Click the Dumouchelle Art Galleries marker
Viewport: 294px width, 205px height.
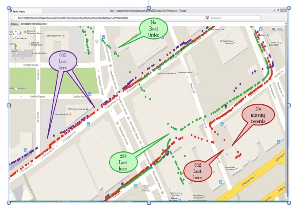236,168
